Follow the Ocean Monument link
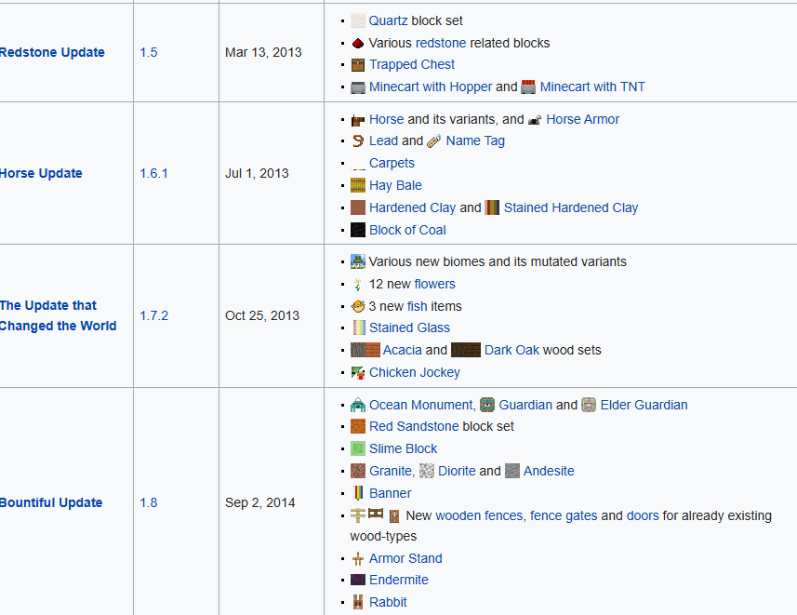Viewport: 797px width, 615px height. click(x=421, y=405)
